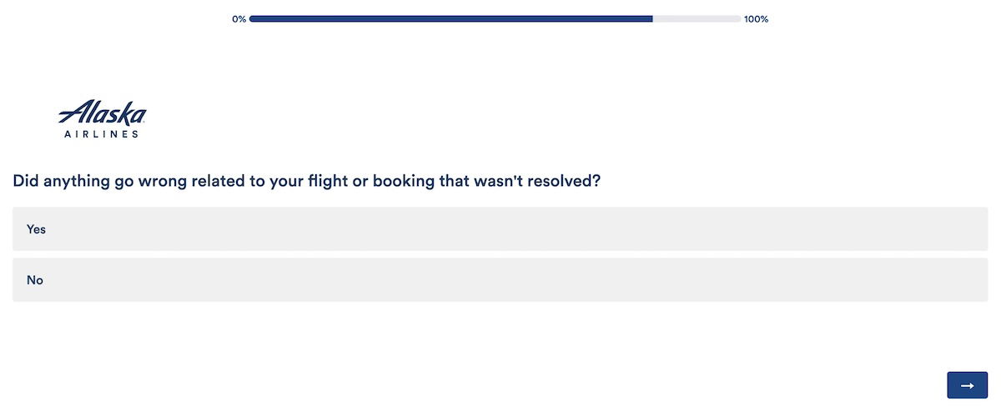Screen dimensions: 1001x406
Task: Click the filled portion of progress bar
Action: pyautogui.click(x=450, y=19)
